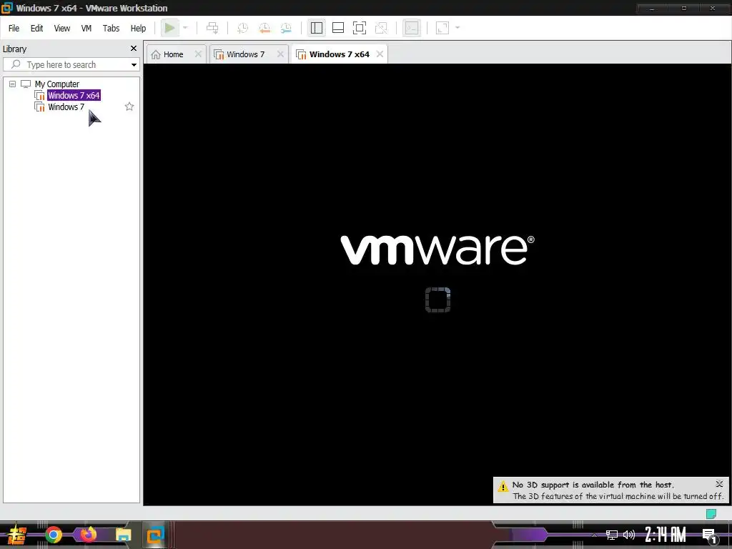This screenshot has width=732, height=549.
Task: Open volume control tray icon
Action: (x=629, y=535)
